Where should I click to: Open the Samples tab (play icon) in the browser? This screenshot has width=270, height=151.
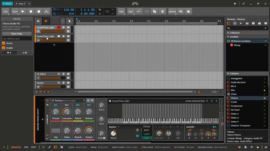coord(241,23)
